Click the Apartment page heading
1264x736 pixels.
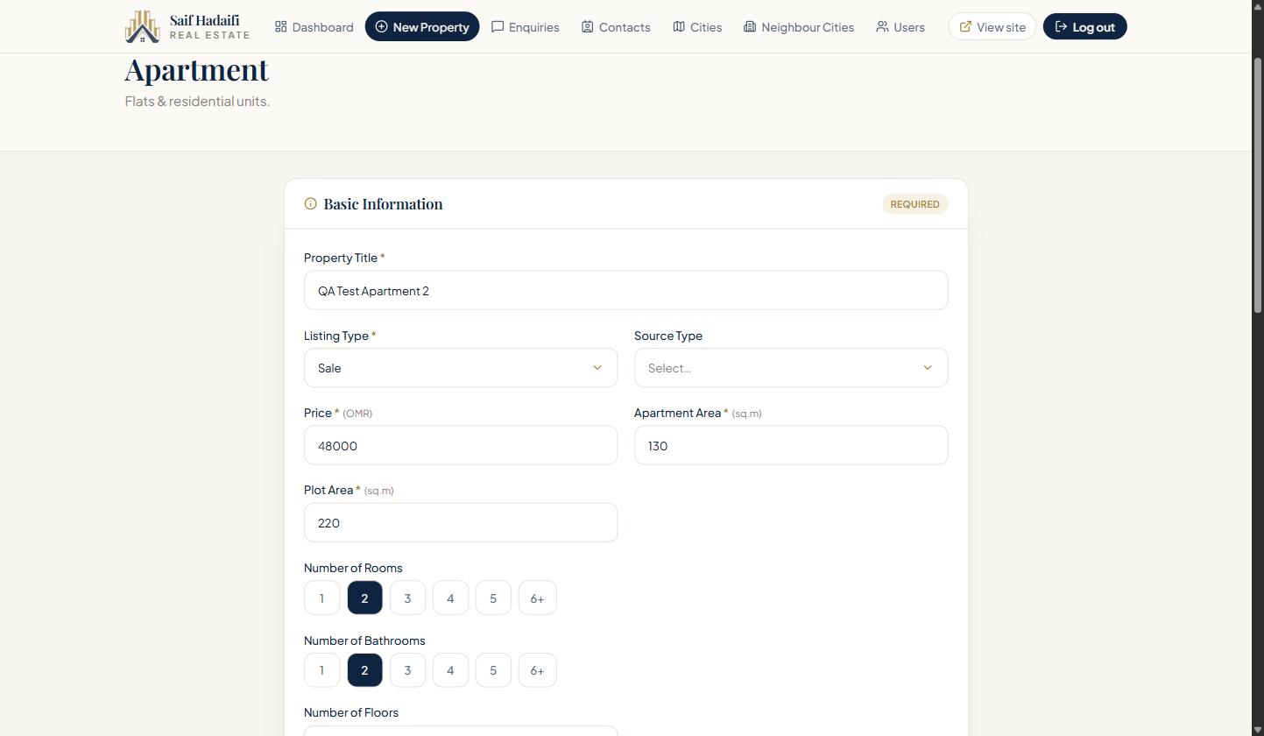(x=197, y=69)
